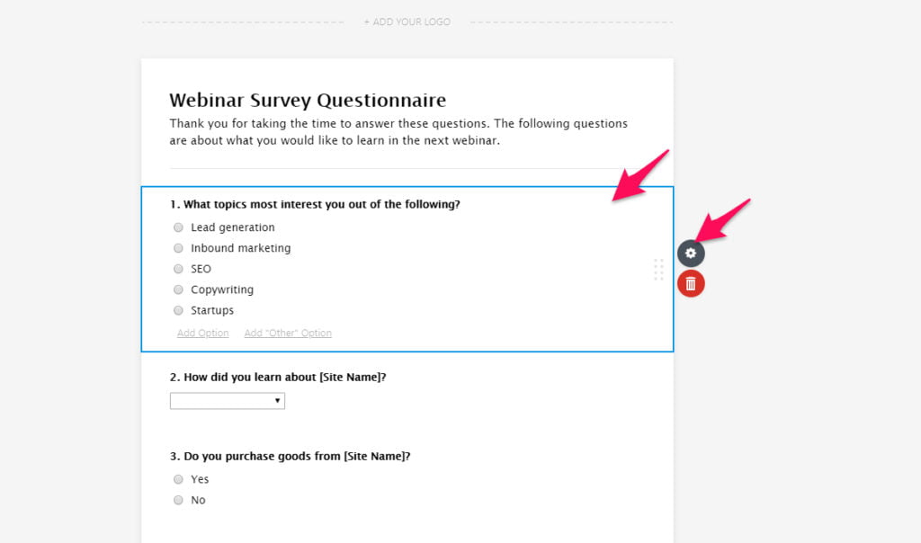Click the Add 'Other' Option link
This screenshot has width=921, height=543.
288,333
